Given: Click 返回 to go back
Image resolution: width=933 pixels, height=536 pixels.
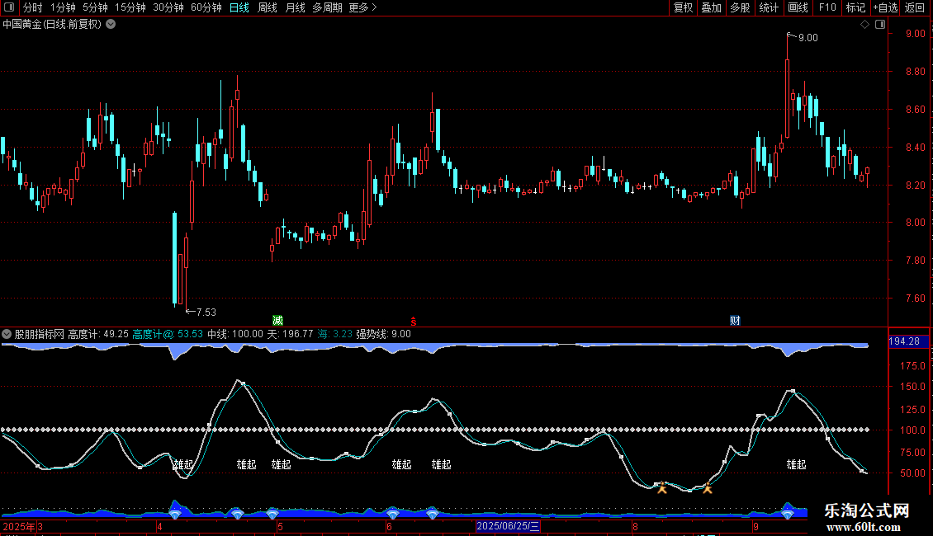Looking at the screenshot, I should [x=915, y=7].
